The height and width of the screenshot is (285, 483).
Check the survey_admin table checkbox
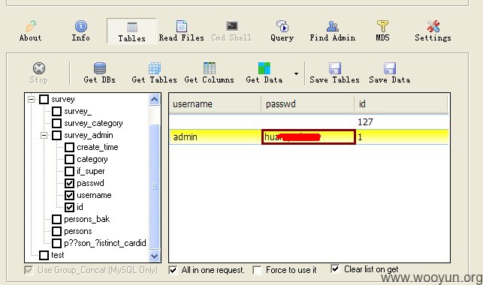click(56, 135)
